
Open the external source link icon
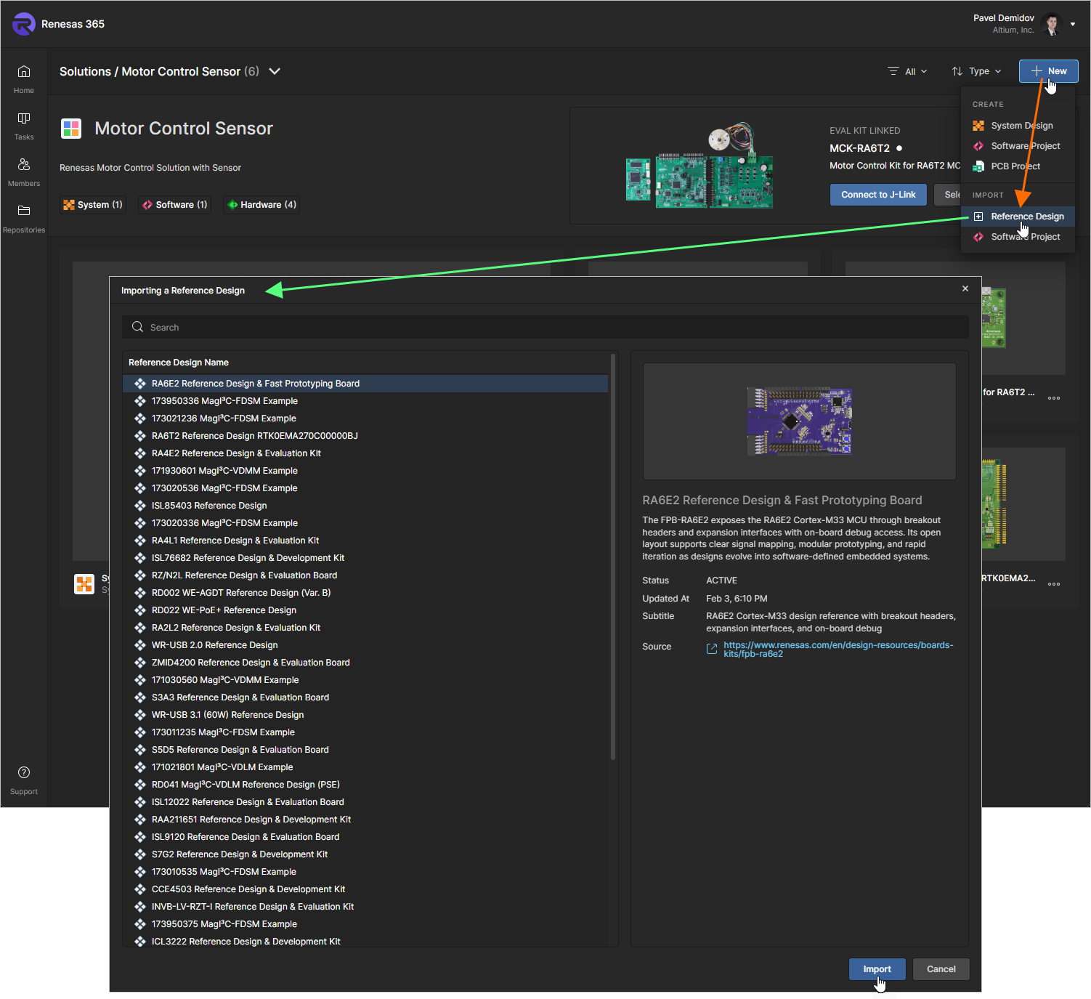click(x=712, y=649)
